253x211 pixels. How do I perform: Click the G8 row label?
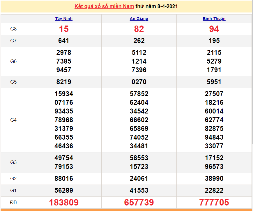[x=13, y=29]
